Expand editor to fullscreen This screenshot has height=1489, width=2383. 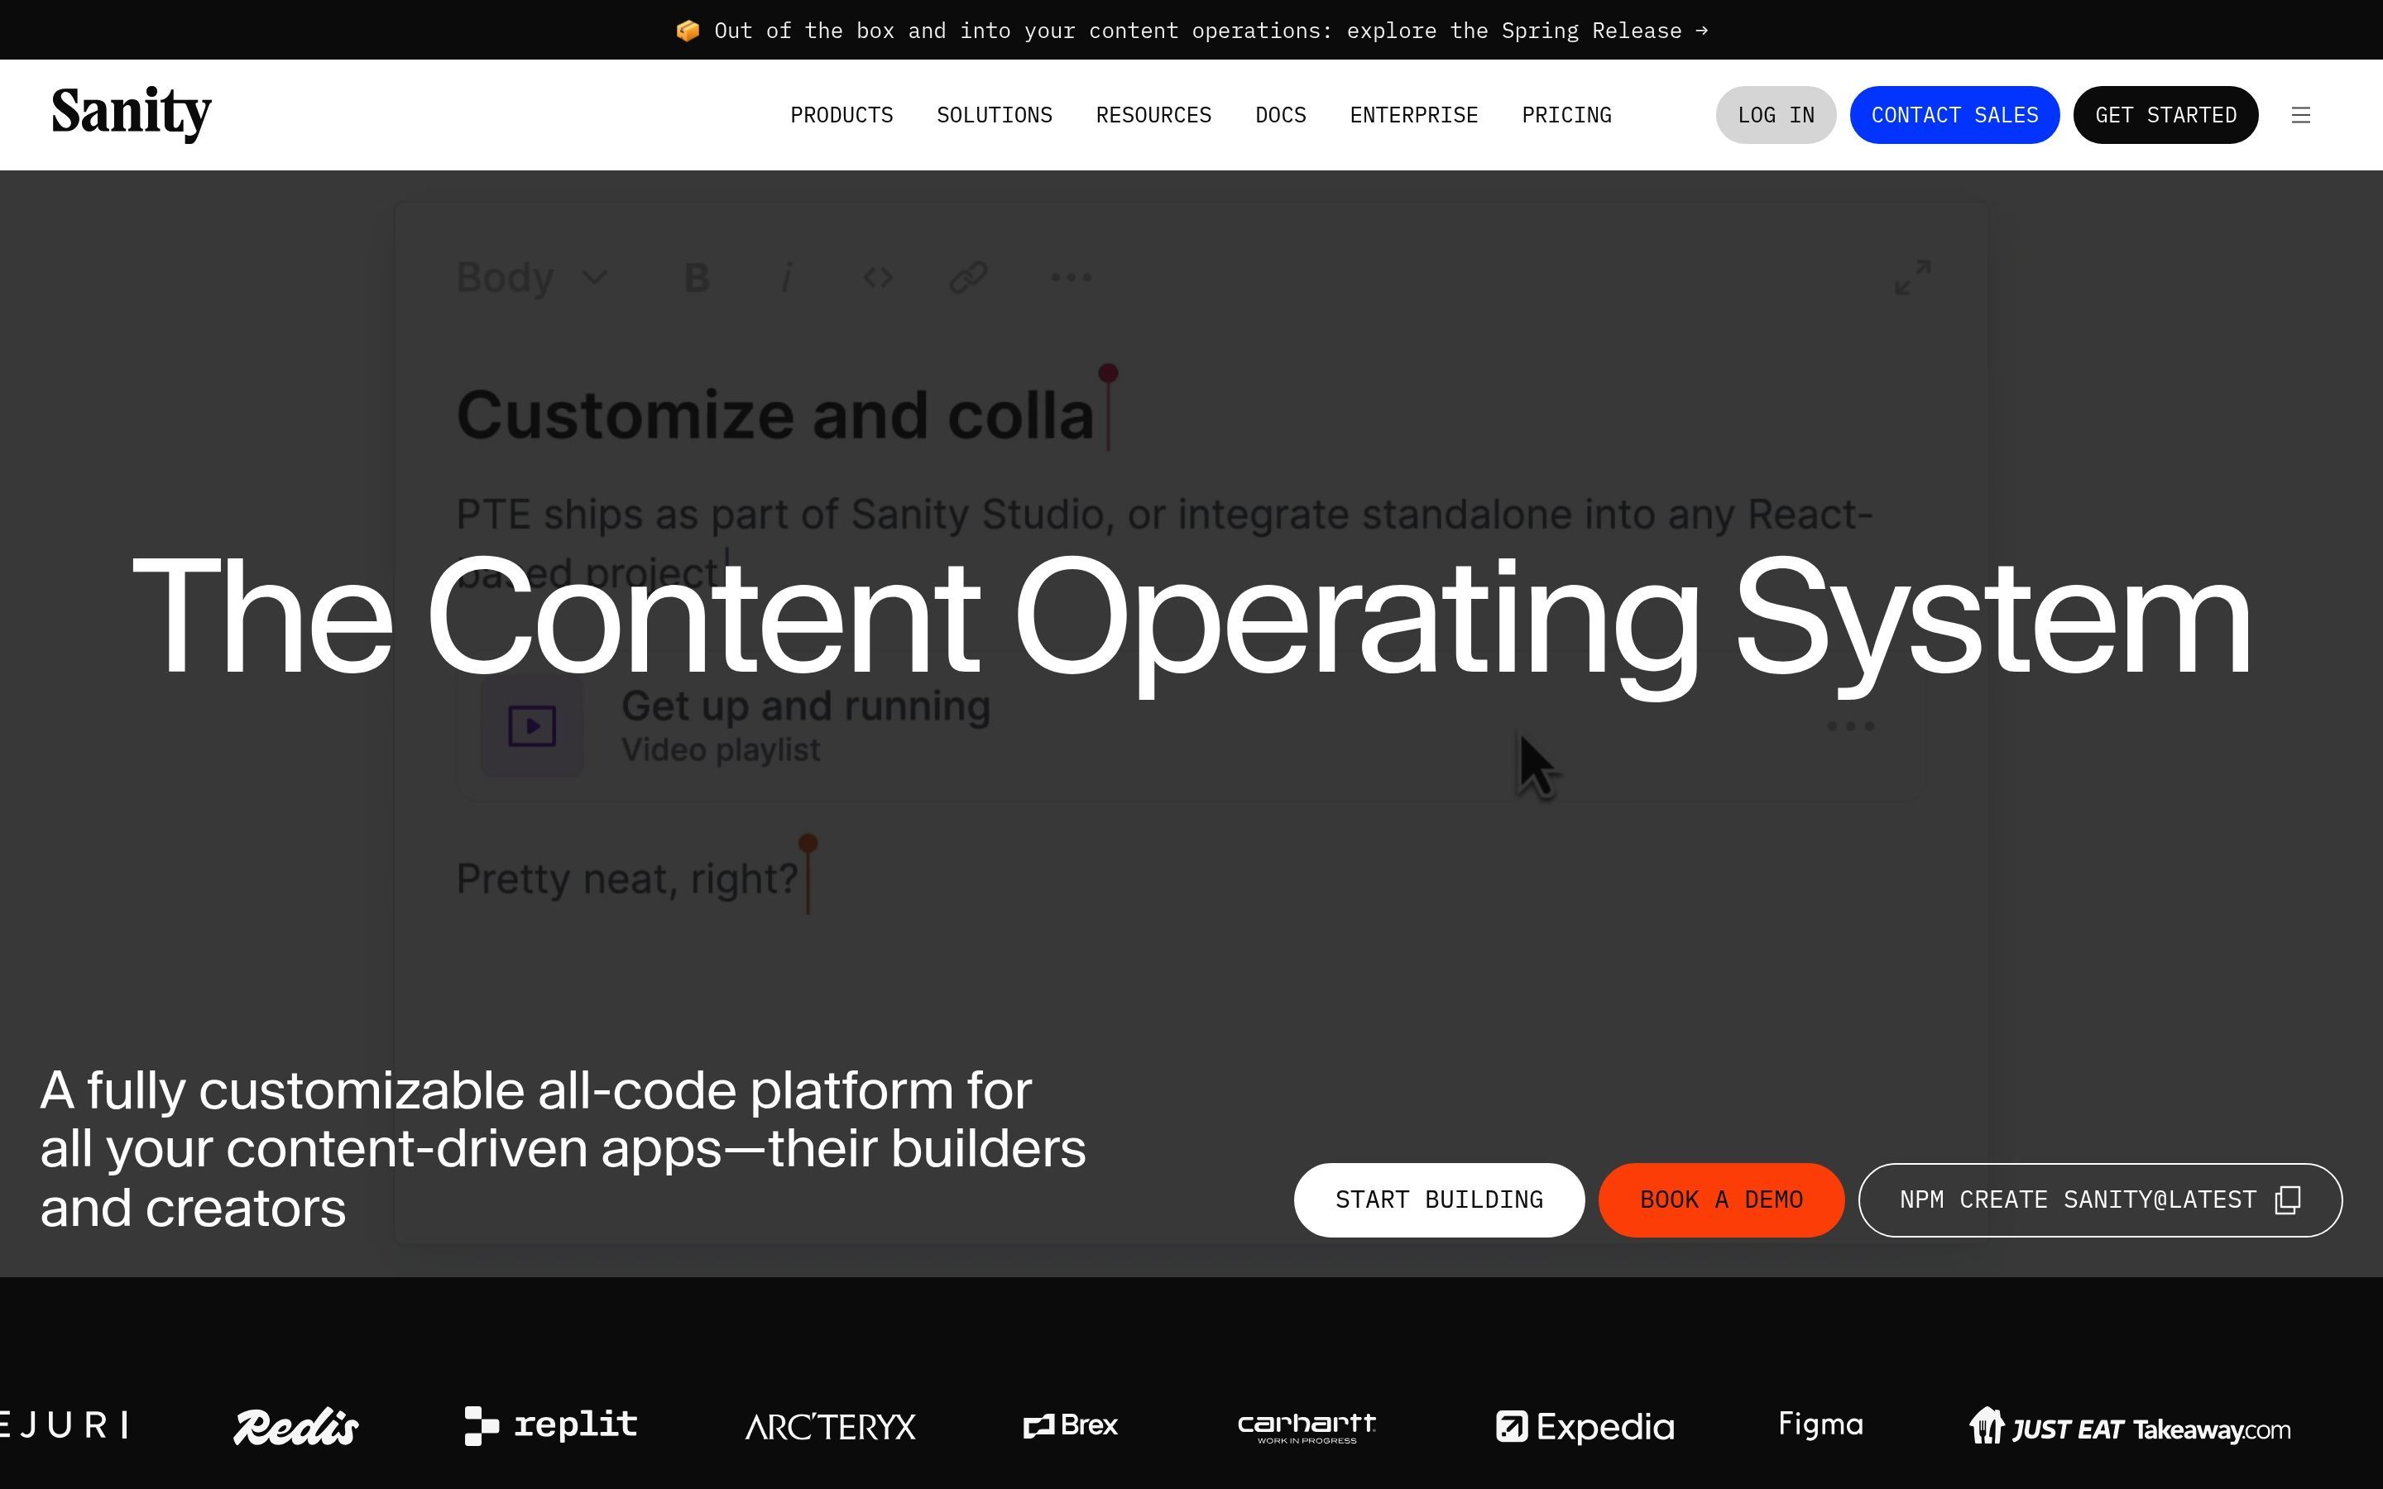click(x=1912, y=278)
